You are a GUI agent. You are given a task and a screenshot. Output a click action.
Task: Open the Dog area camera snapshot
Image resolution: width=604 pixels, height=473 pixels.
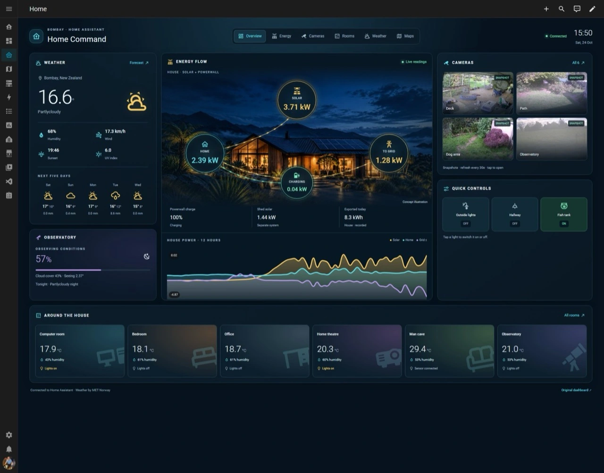[x=478, y=139]
